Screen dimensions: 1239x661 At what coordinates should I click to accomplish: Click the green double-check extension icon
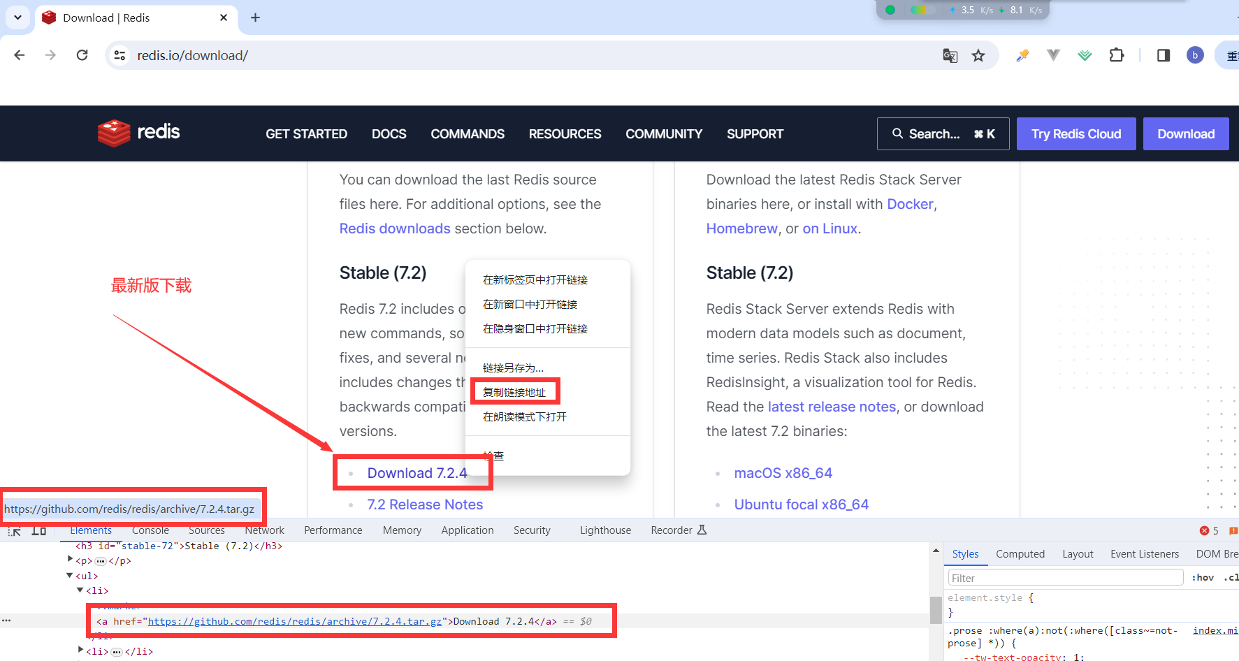coord(1085,55)
